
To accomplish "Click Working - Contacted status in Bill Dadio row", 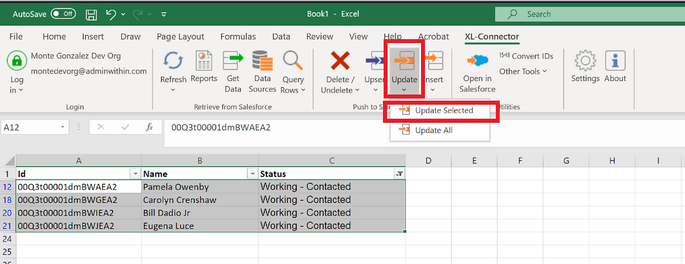I will click(x=332, y=213).
